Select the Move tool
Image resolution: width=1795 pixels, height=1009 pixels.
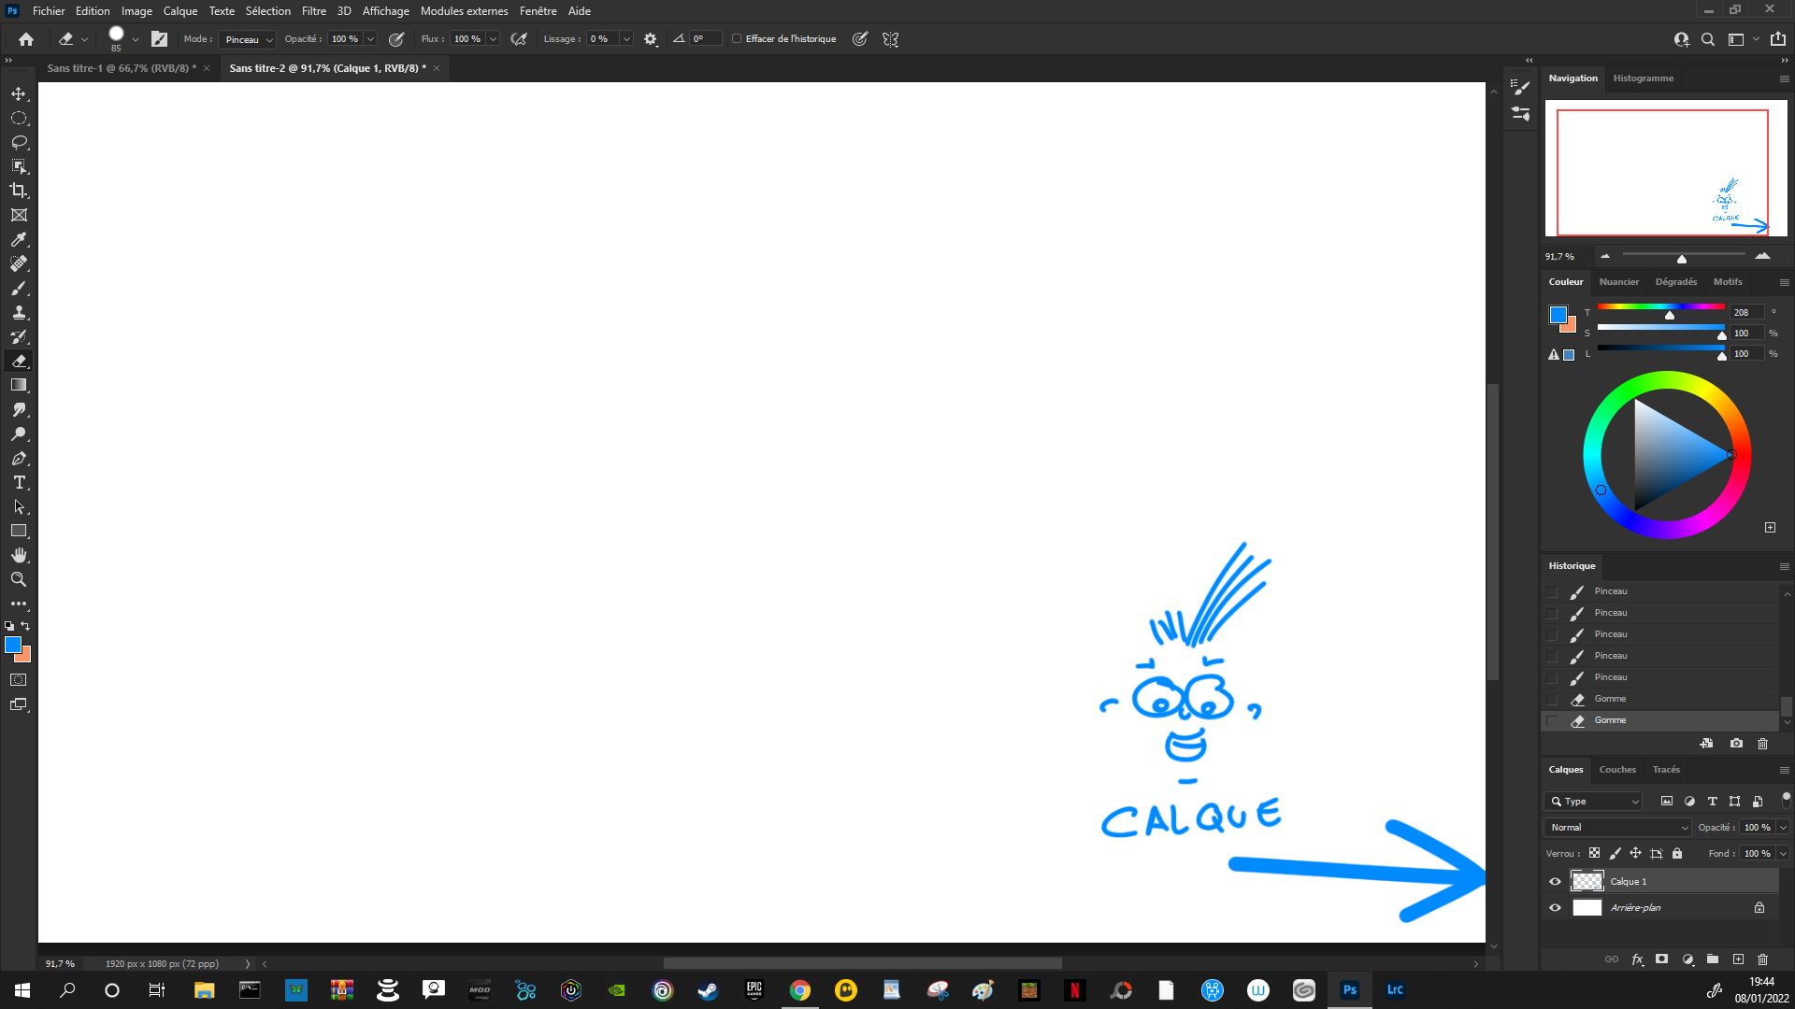19,93
